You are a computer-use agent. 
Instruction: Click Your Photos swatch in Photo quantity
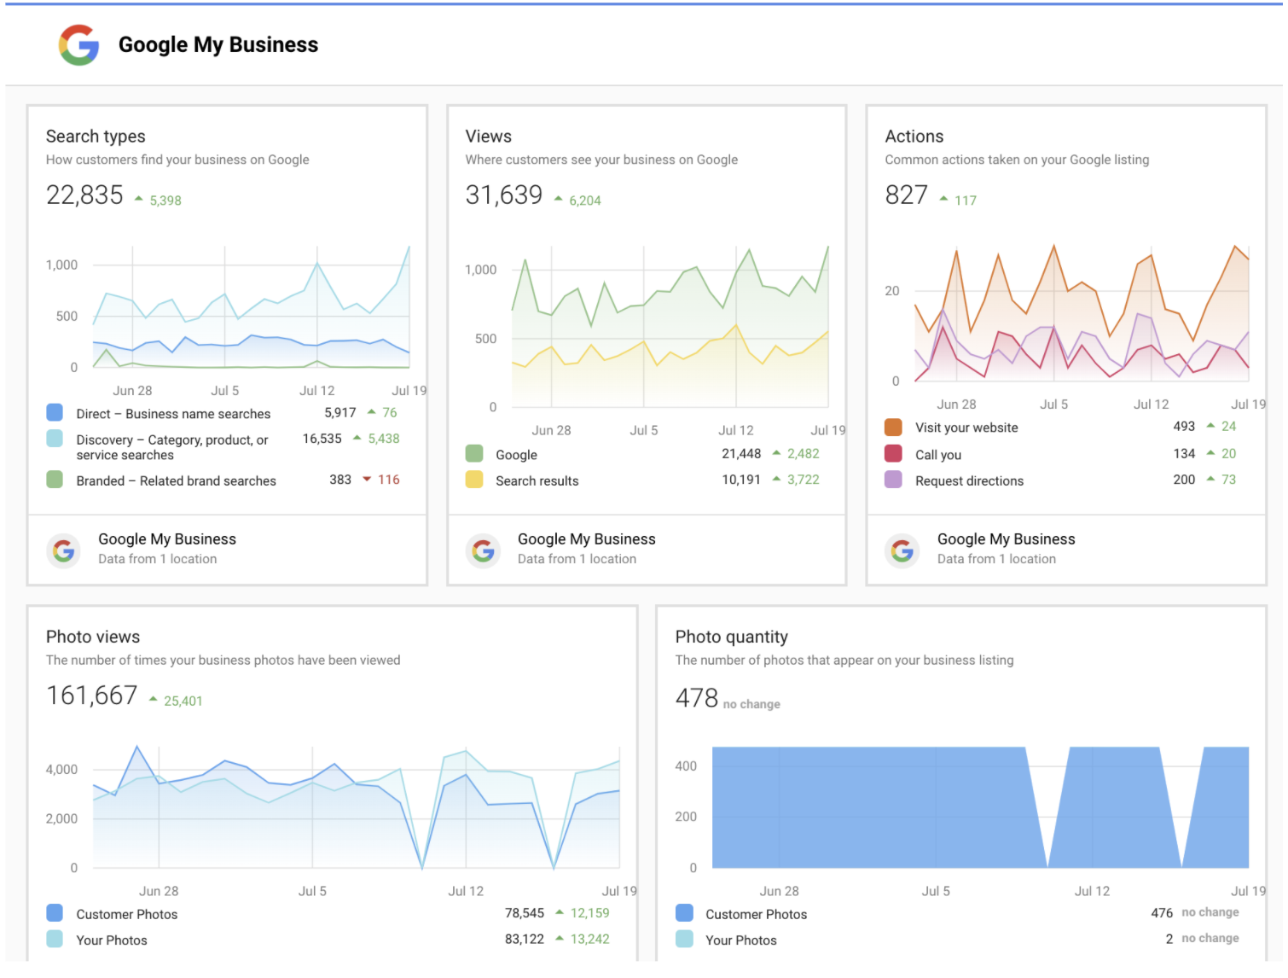pos(684,939)
